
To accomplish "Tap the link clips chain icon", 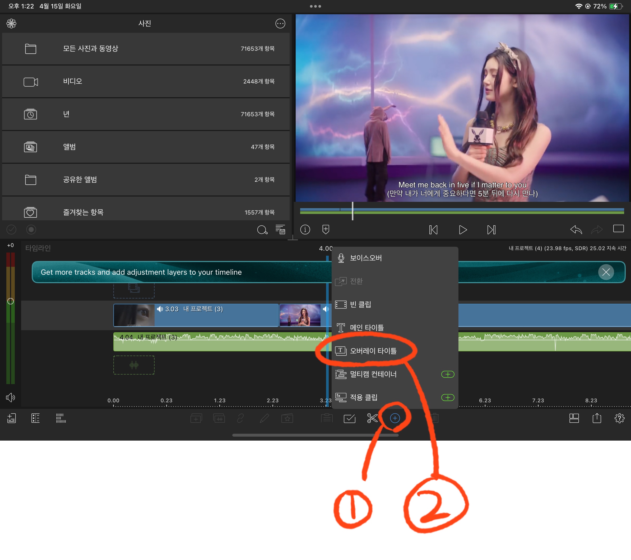I will (x=240, y=418).
